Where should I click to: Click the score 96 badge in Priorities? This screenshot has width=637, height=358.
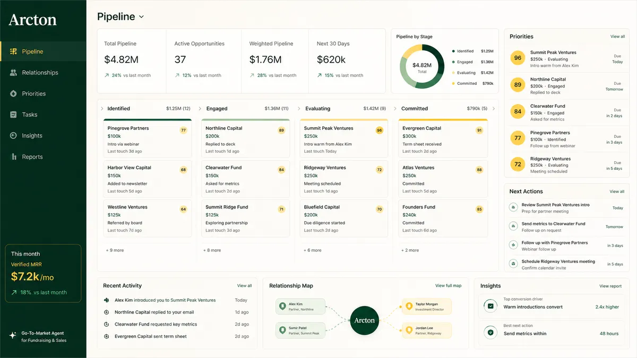pyautogui.click(x=518, y=58)
